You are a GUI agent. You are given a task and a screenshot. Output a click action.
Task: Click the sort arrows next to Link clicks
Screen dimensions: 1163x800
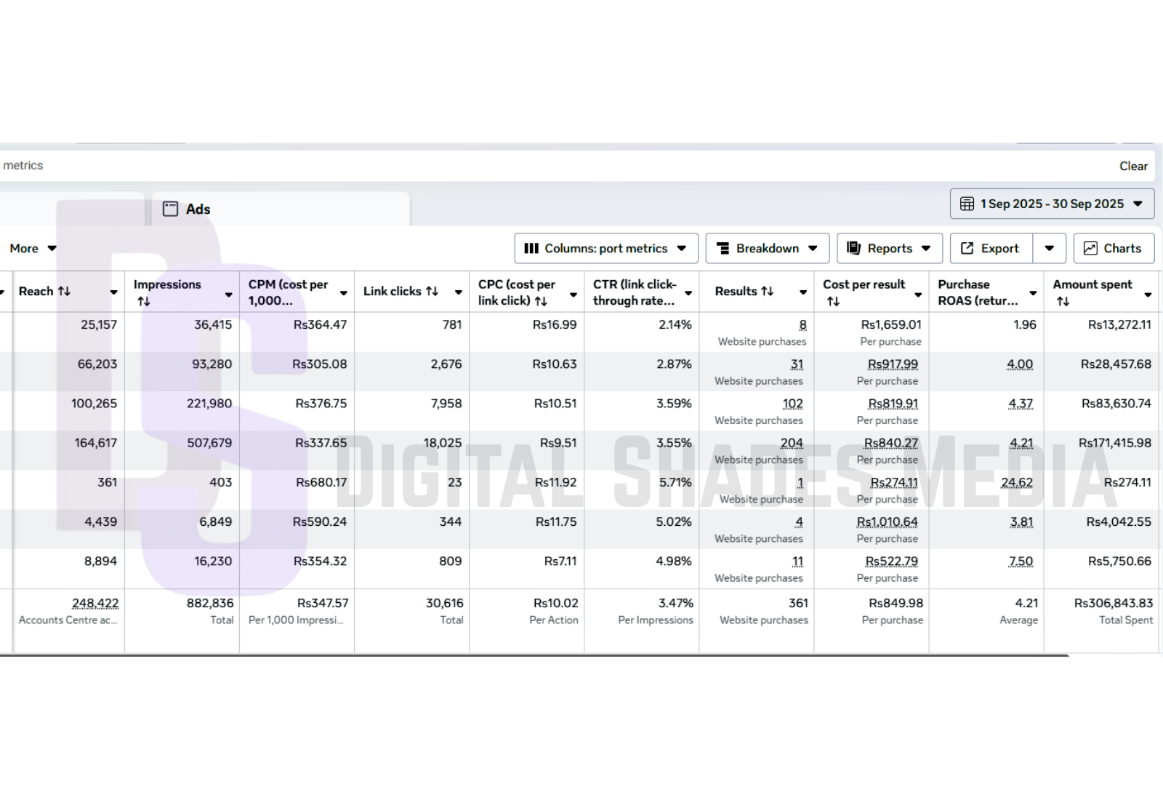[x=432, y=291]
